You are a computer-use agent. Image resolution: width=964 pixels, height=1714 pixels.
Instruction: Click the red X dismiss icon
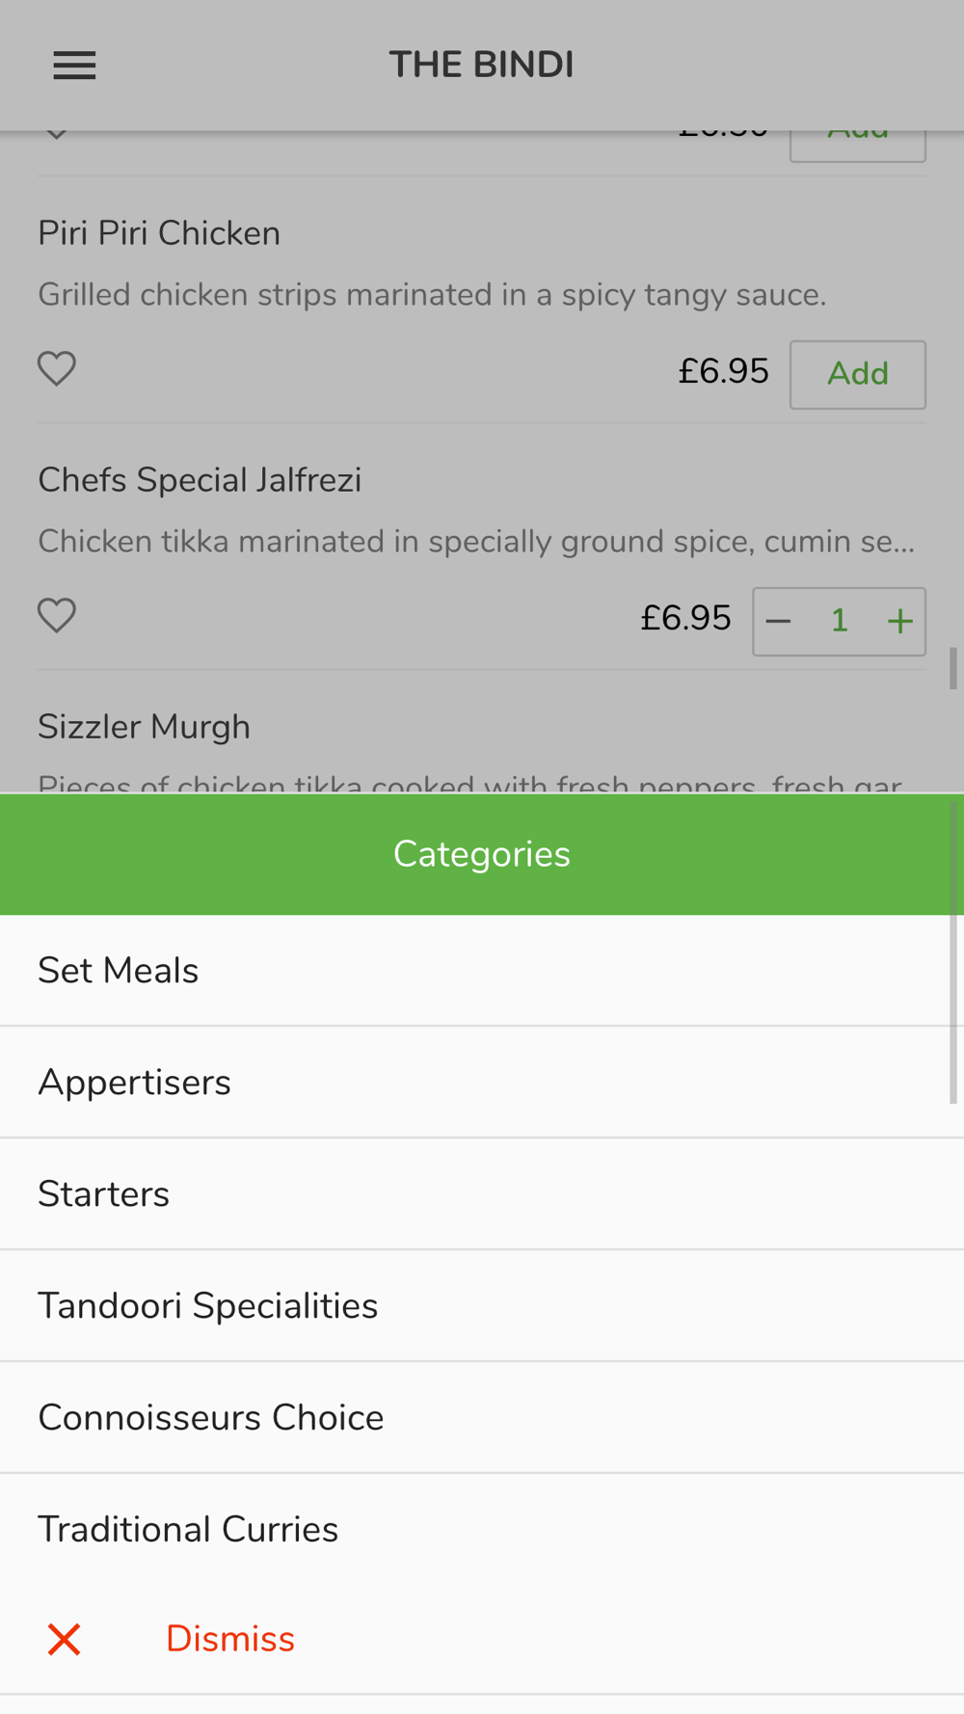(65, 1639)
